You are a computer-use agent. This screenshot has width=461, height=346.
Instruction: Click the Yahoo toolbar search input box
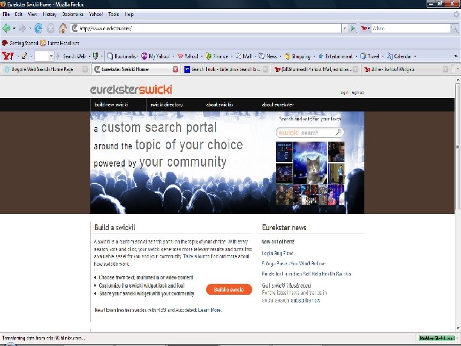(42, 56)
